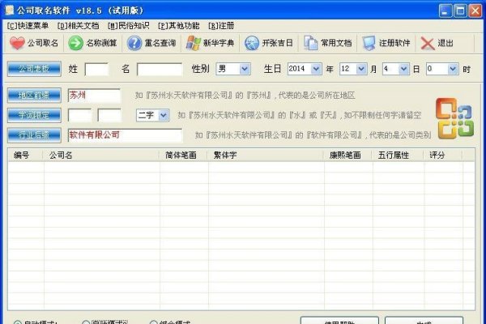Screen dimensions: 486x324
Task: Click the 五行属性 column header
Action: (398, 155)
